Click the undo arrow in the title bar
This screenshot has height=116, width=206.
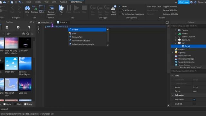(20, 2)
